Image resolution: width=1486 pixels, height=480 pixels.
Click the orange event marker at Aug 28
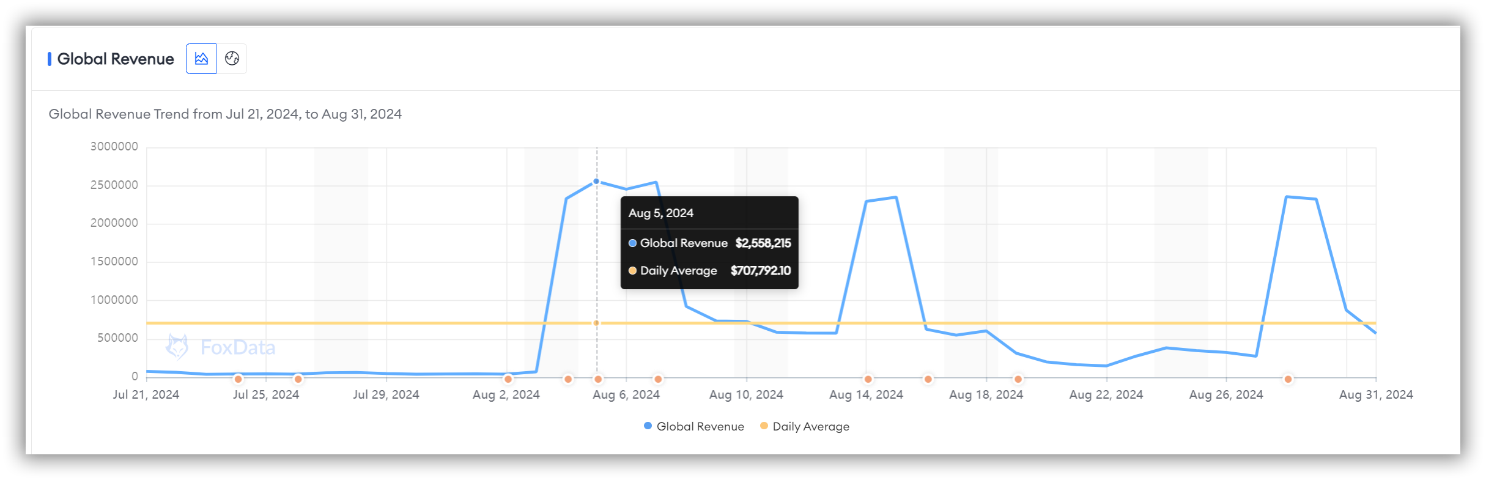[x=1288, y=379]
